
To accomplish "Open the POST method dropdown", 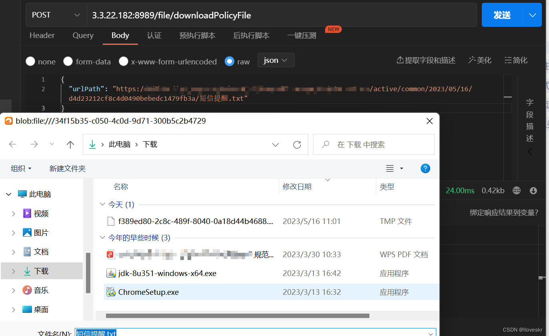I will pos(56,15).
